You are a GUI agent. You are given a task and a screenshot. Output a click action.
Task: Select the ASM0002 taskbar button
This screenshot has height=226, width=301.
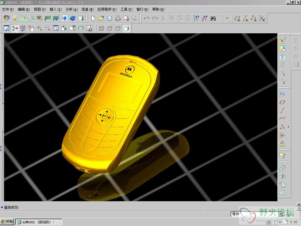39,222
